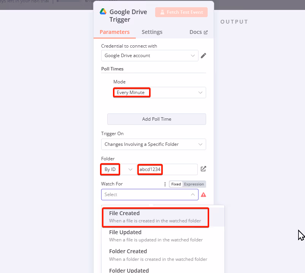The width and height of the screenshot is (305, 273).
Task: Click the Poll Times section heading
Action: tap(112, 69)
